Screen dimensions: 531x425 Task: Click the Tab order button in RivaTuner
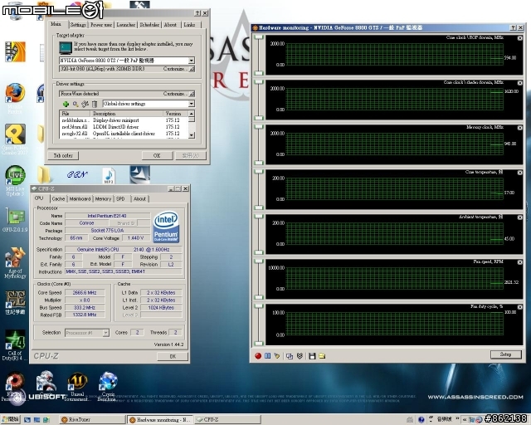(63, 155)
